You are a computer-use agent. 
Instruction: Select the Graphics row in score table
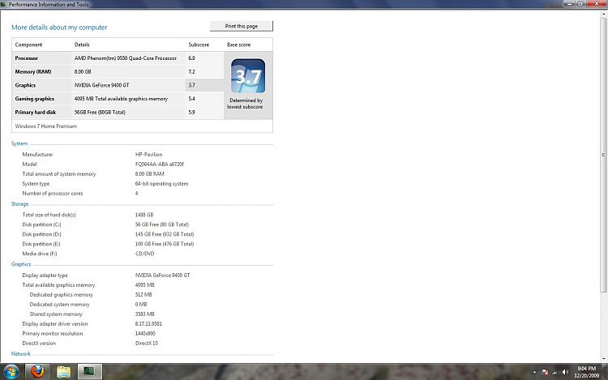(x=118, y=85)
